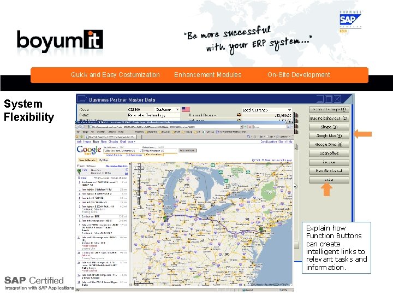Click the Link to this page link
The width and height of the screenshot is (393, 295).
(282, 160)
